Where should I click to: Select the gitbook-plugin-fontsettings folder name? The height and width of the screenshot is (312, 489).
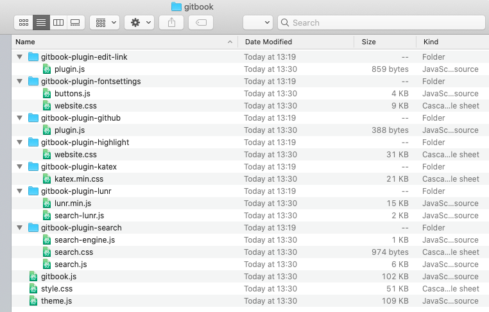pos(90,81)
